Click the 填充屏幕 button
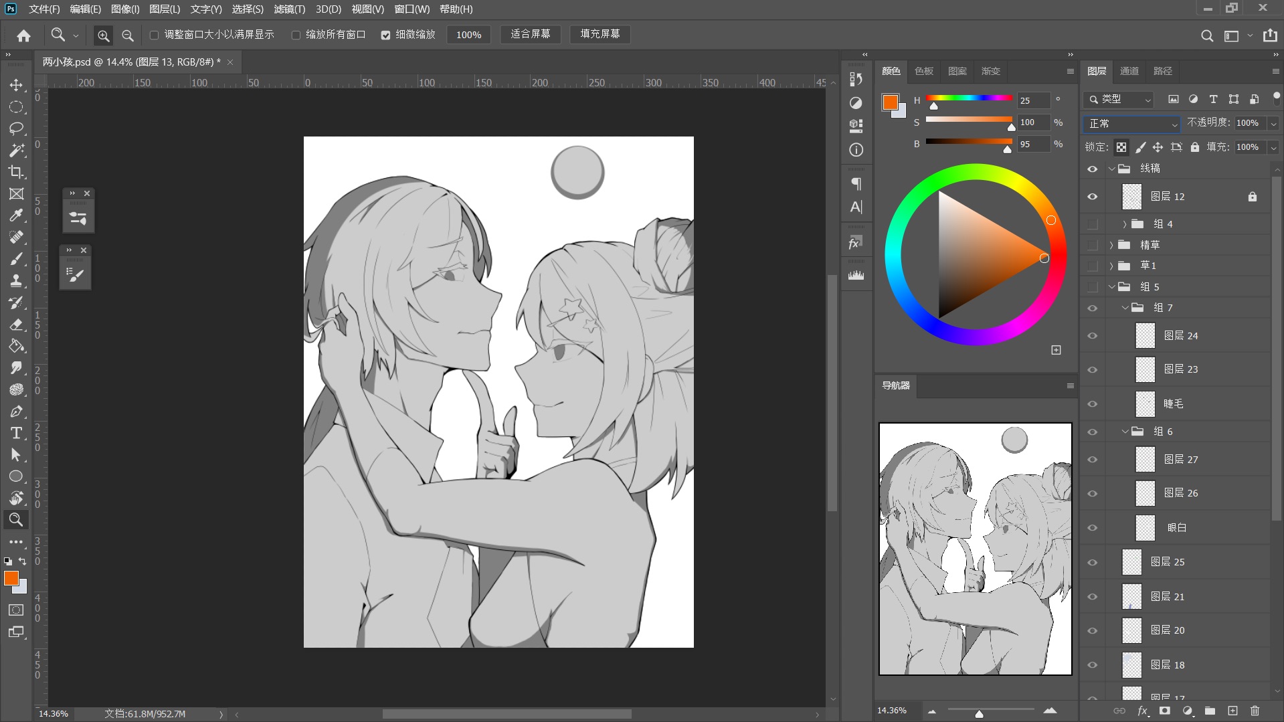 600,34
